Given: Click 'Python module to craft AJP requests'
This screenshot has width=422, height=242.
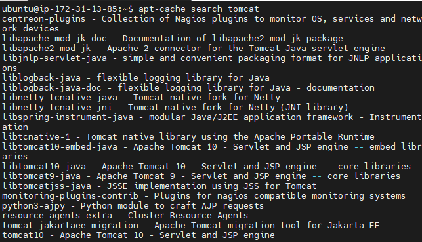Looking at the screenshot, I should pyautogui.click(x=172, y=206).
